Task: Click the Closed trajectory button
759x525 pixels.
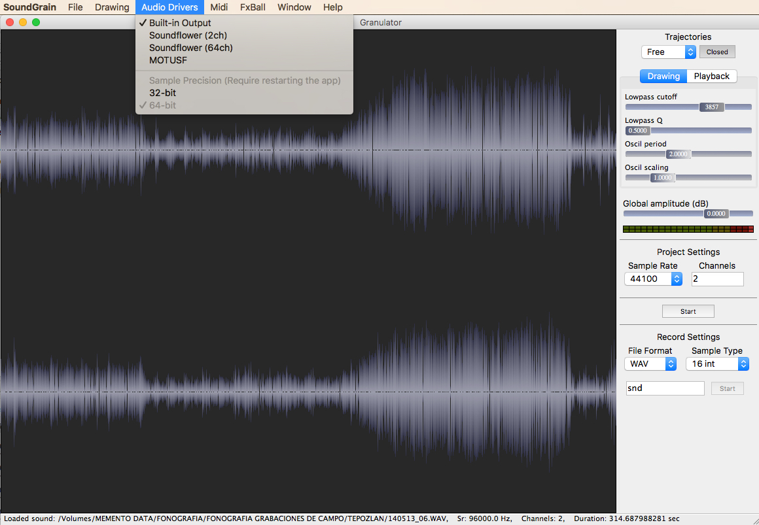Action: click(716, 51)
